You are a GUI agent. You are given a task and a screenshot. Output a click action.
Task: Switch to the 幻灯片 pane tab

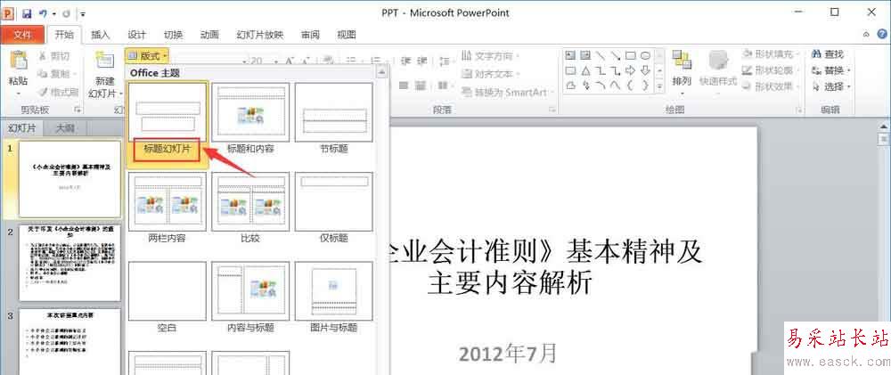tap(21, 128)
